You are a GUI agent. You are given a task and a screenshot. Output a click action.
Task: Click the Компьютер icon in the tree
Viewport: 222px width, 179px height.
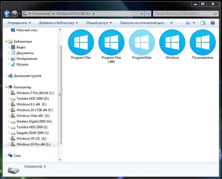pyautogui.click(x=10, y=87)
